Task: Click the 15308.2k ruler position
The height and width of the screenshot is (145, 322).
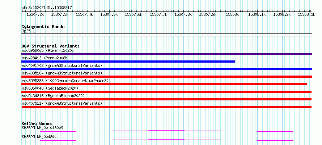Action: pos(282,14)
